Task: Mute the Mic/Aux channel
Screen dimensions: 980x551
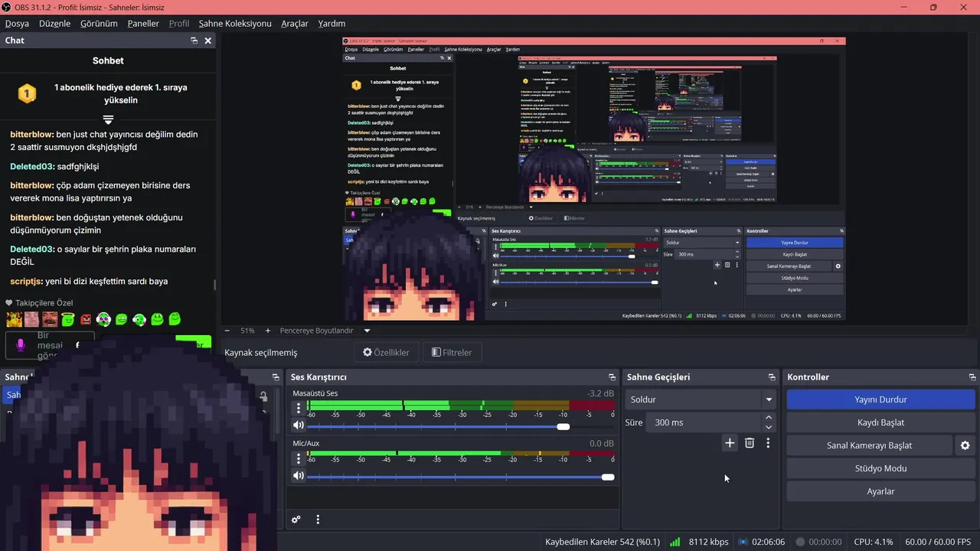Action: pos(299,475)
